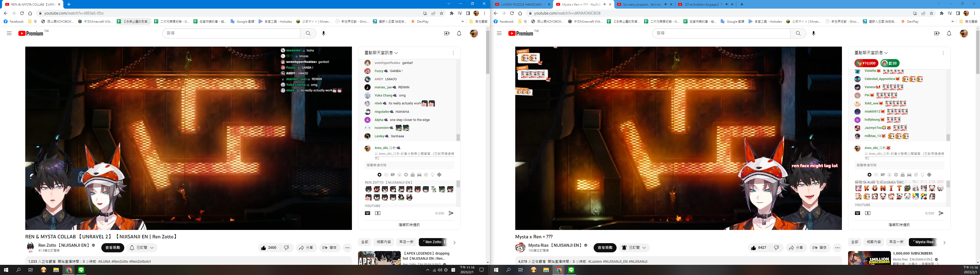Mute the Fire Emblem Engage browser tab

[727, 5]
